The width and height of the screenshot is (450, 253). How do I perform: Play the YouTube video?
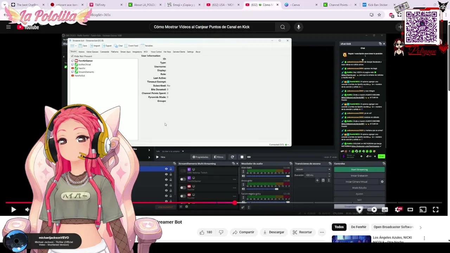[13, 210]
